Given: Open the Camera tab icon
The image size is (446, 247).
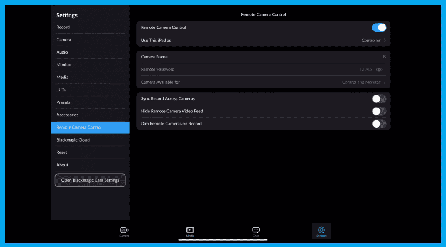Looking at the screenshot, I should tap(124, 230).
